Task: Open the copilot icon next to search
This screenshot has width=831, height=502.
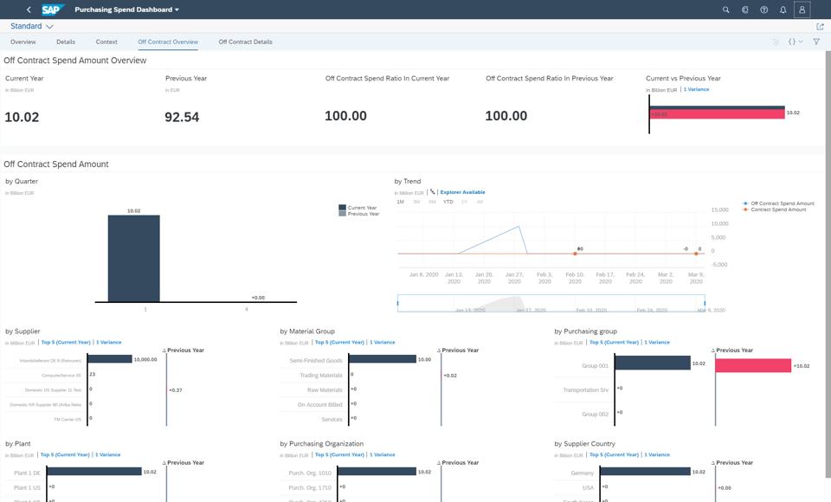Action: point(744,10)
